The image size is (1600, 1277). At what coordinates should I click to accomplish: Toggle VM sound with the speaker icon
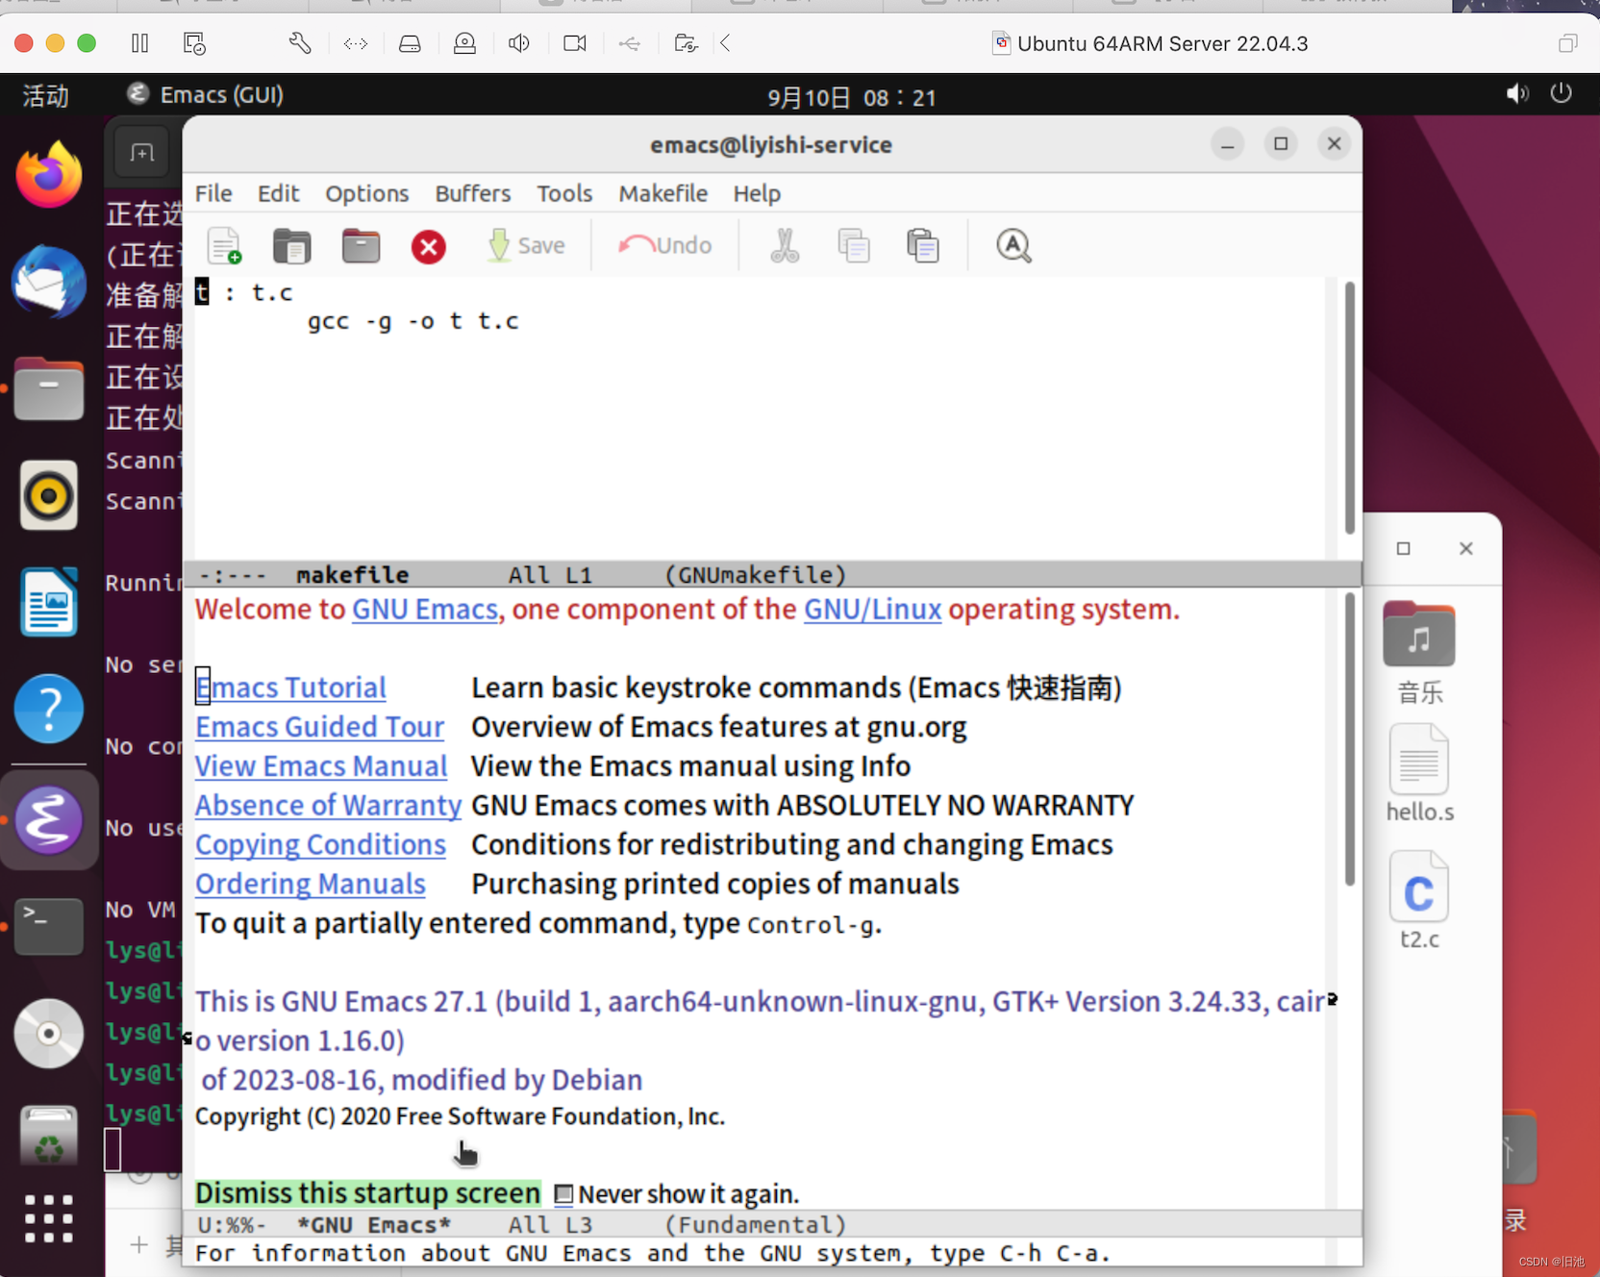[519, 43]
